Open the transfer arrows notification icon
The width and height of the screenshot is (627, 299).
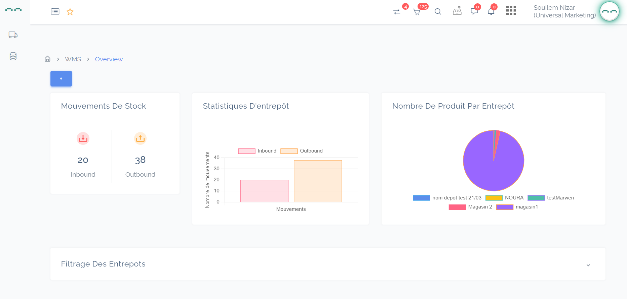point(397,12)
